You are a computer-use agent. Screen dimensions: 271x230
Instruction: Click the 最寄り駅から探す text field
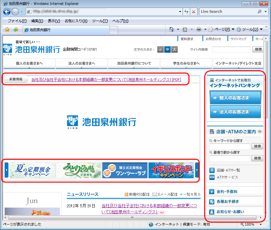[x=229, y=158]
